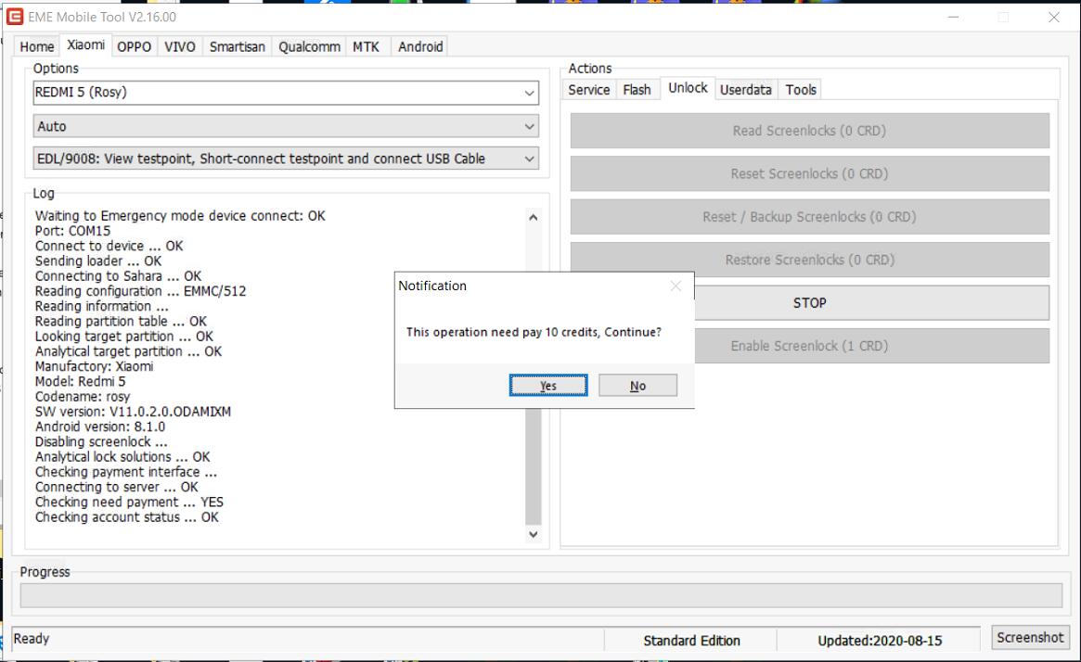
Task: Click the log scrollbar thumb
Action: 533,466
